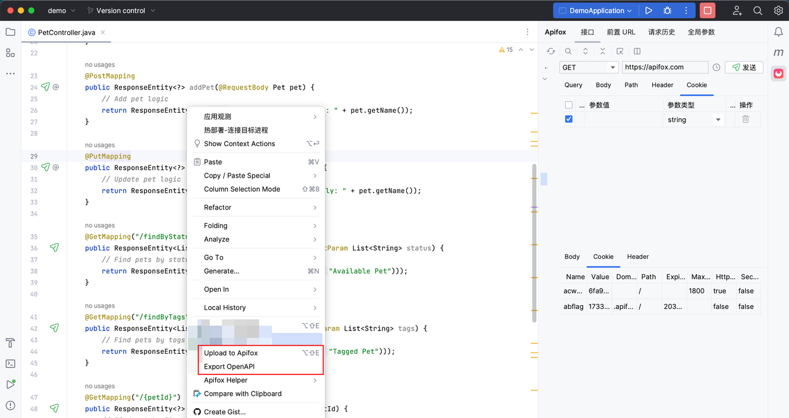Image resolution: width=789 pixels, height=418 pixels.
Task: Open more run actions vertical ellipsis
Action: (686, 10)
